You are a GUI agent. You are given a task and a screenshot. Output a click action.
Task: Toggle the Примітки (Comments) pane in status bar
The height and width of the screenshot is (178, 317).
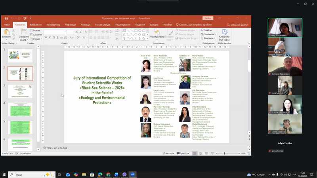pos(183,153)
